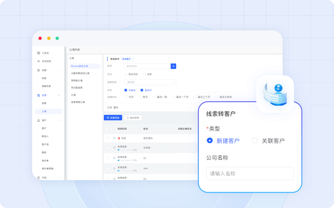334x208 pixels.
Task: Click the 关注动态 star icon in sidebar
Action: (38, 61)
